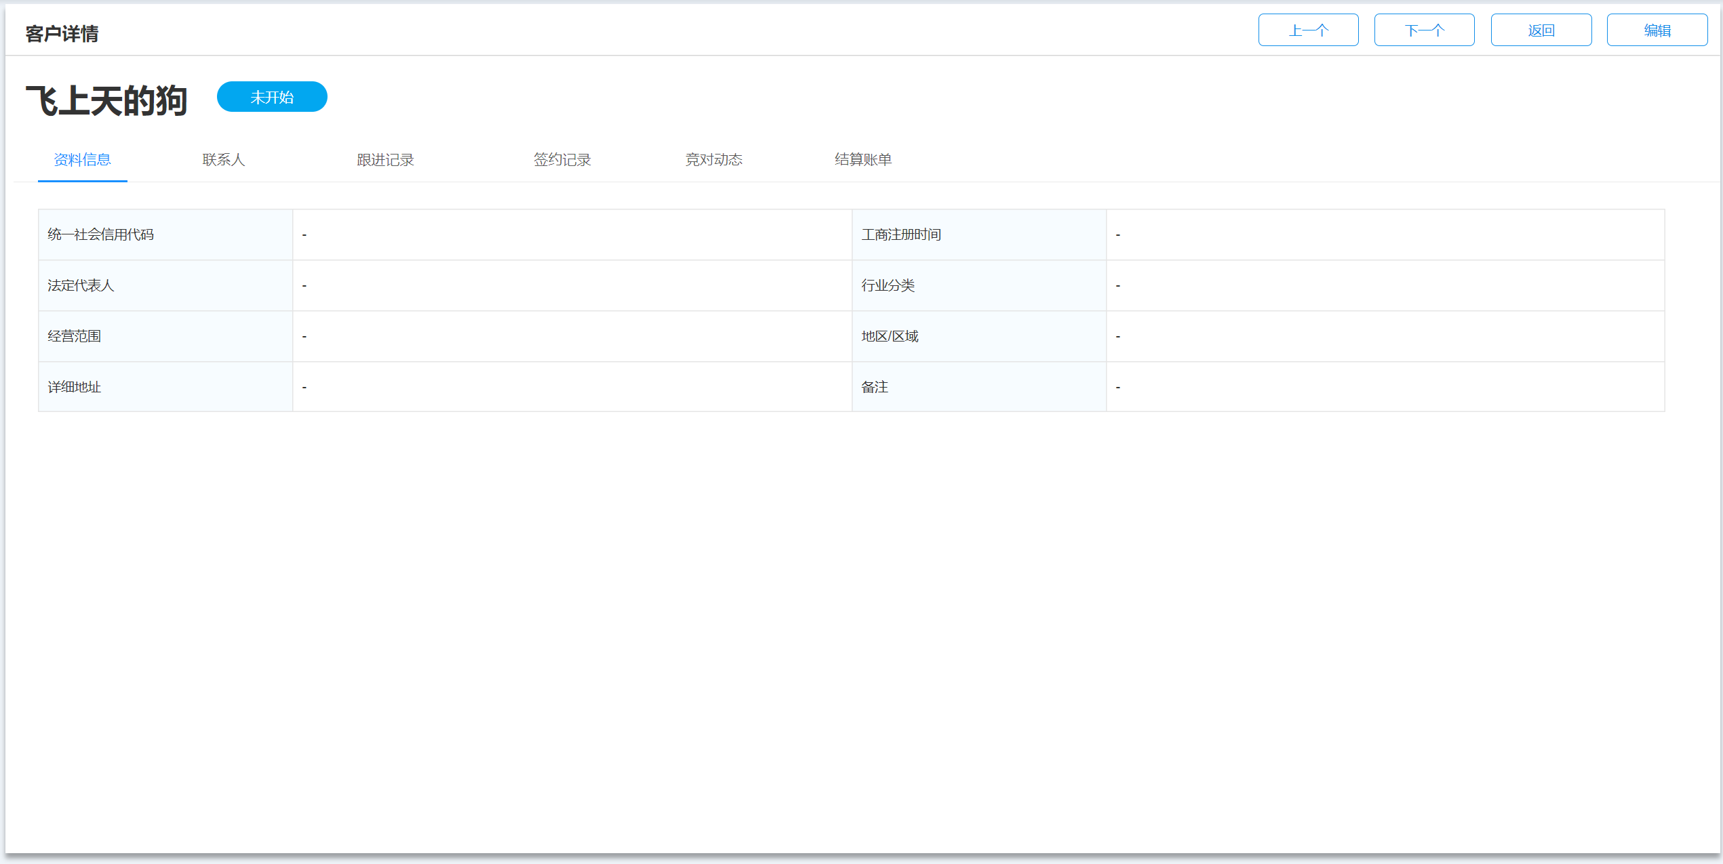Viewport: 1723px width, 864px height.
Task: Select the 结算账单 tab
Action: (863, 160)
